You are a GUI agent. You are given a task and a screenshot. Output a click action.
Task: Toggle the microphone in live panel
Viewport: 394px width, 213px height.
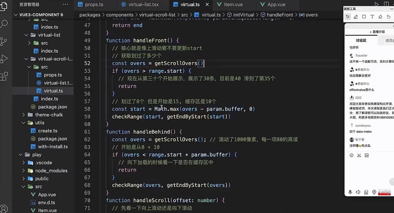350,192
